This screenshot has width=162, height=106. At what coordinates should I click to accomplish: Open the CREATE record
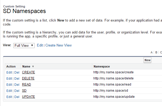click(x=28, y=72)
